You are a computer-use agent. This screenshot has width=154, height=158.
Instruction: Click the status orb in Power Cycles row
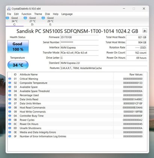pos(10,120)
